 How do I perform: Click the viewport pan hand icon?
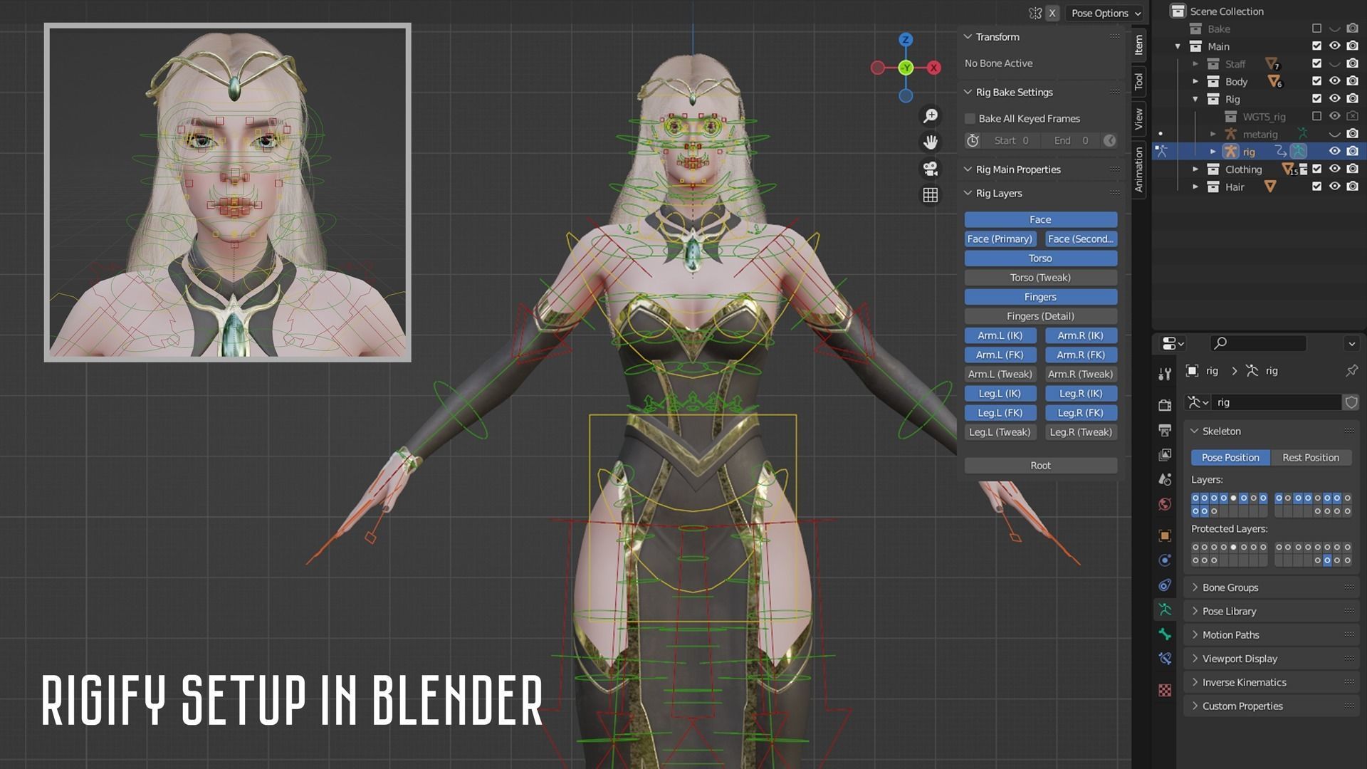click(x=931, y=142)
